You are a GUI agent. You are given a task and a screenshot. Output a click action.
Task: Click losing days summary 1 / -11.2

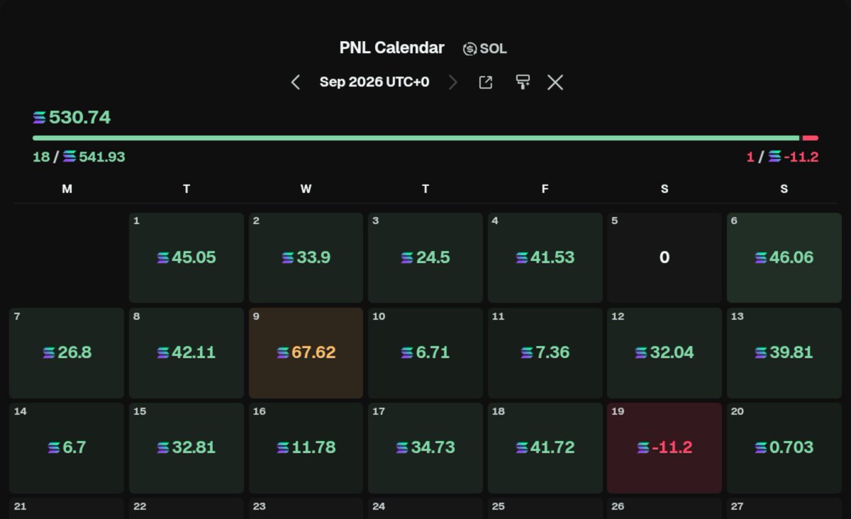tap(782, 157)
